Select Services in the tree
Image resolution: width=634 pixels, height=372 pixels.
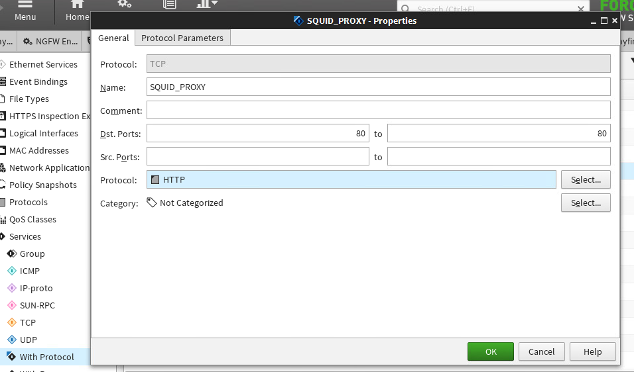(x=25, y=237)
